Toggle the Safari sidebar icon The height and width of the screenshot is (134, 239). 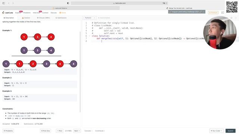(x=4, y=3)
